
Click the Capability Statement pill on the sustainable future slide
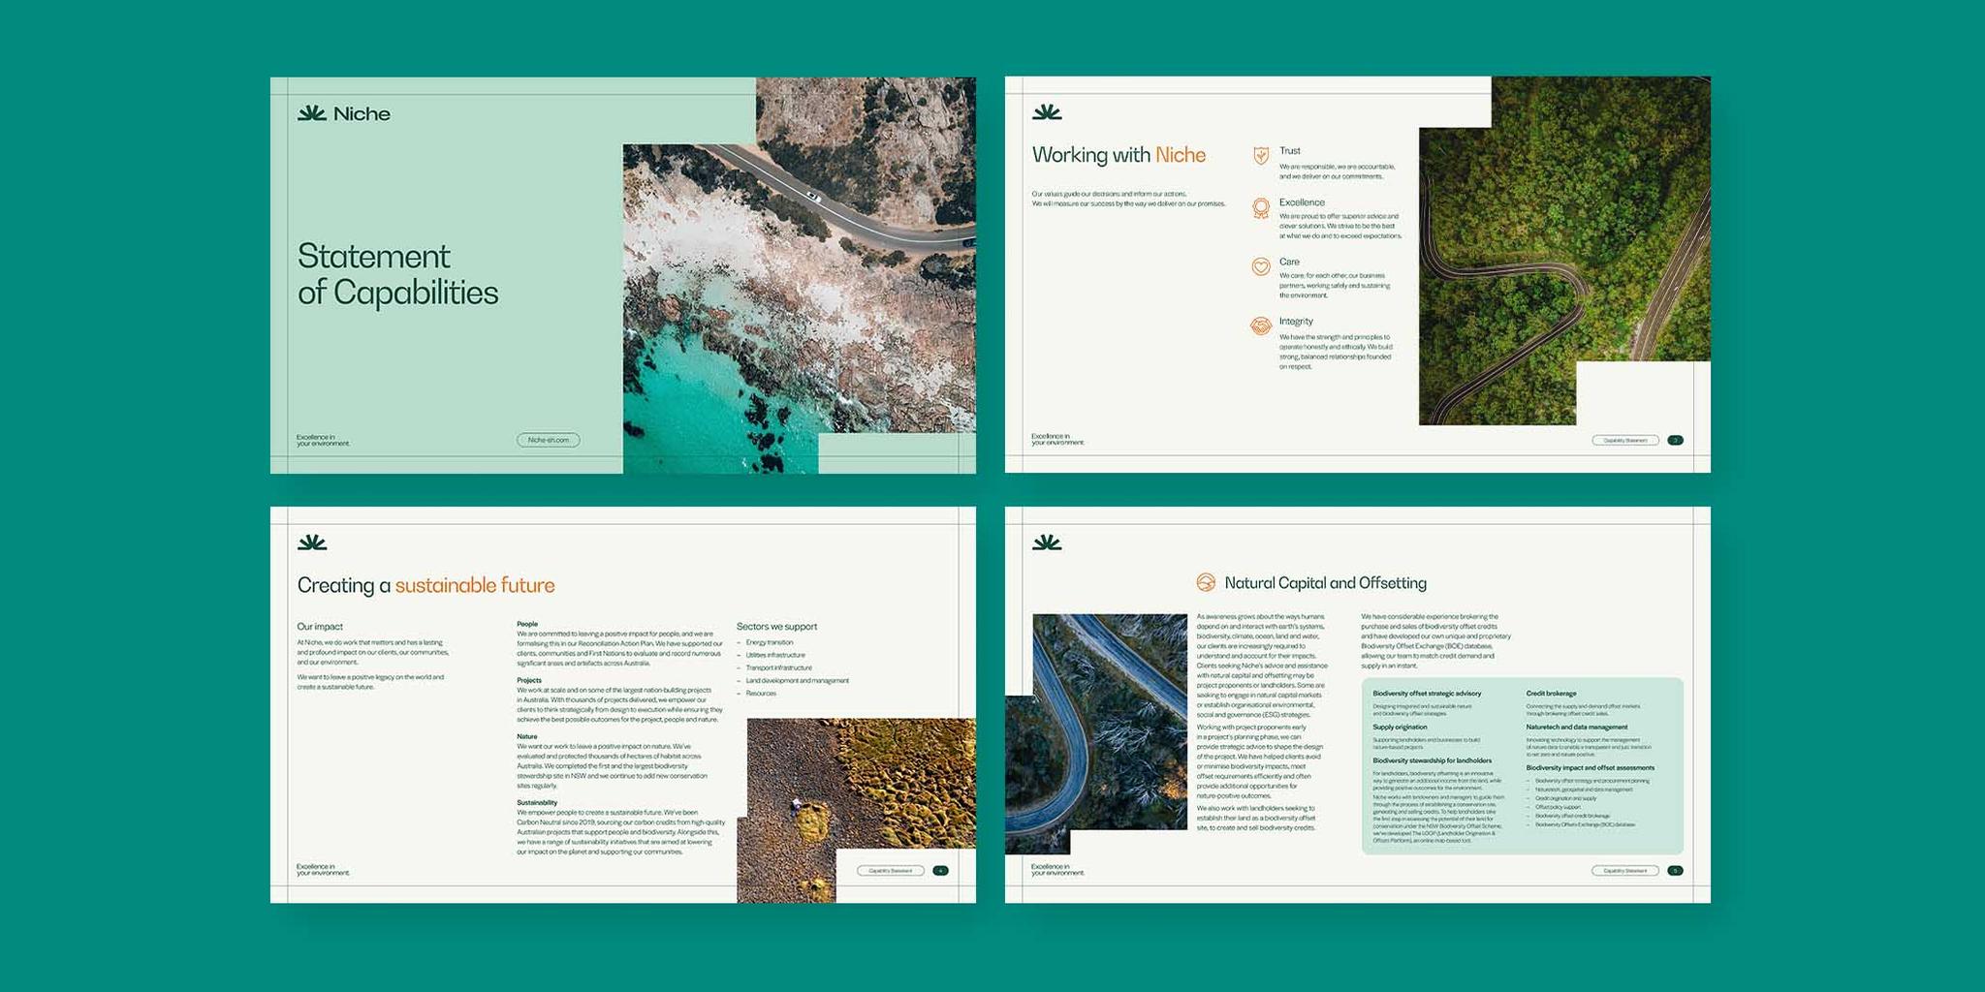pyautogui.click(x=890, y=870)
